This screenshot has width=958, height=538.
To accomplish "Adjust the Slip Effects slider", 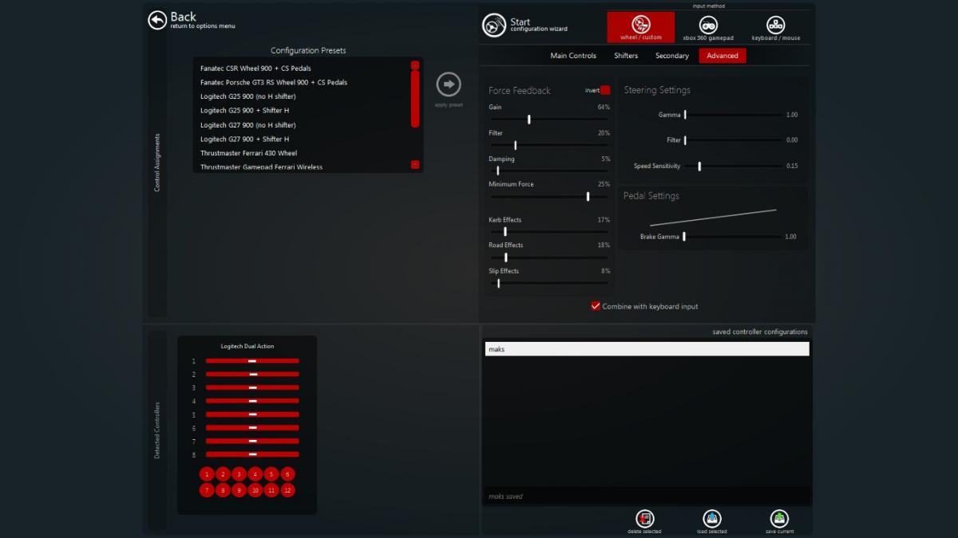I will point(549,283).
